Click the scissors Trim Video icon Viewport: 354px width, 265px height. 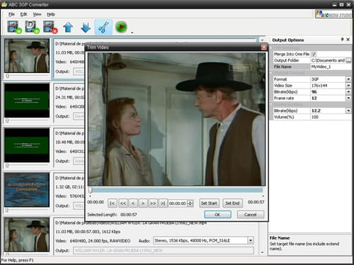coord(103,27)
